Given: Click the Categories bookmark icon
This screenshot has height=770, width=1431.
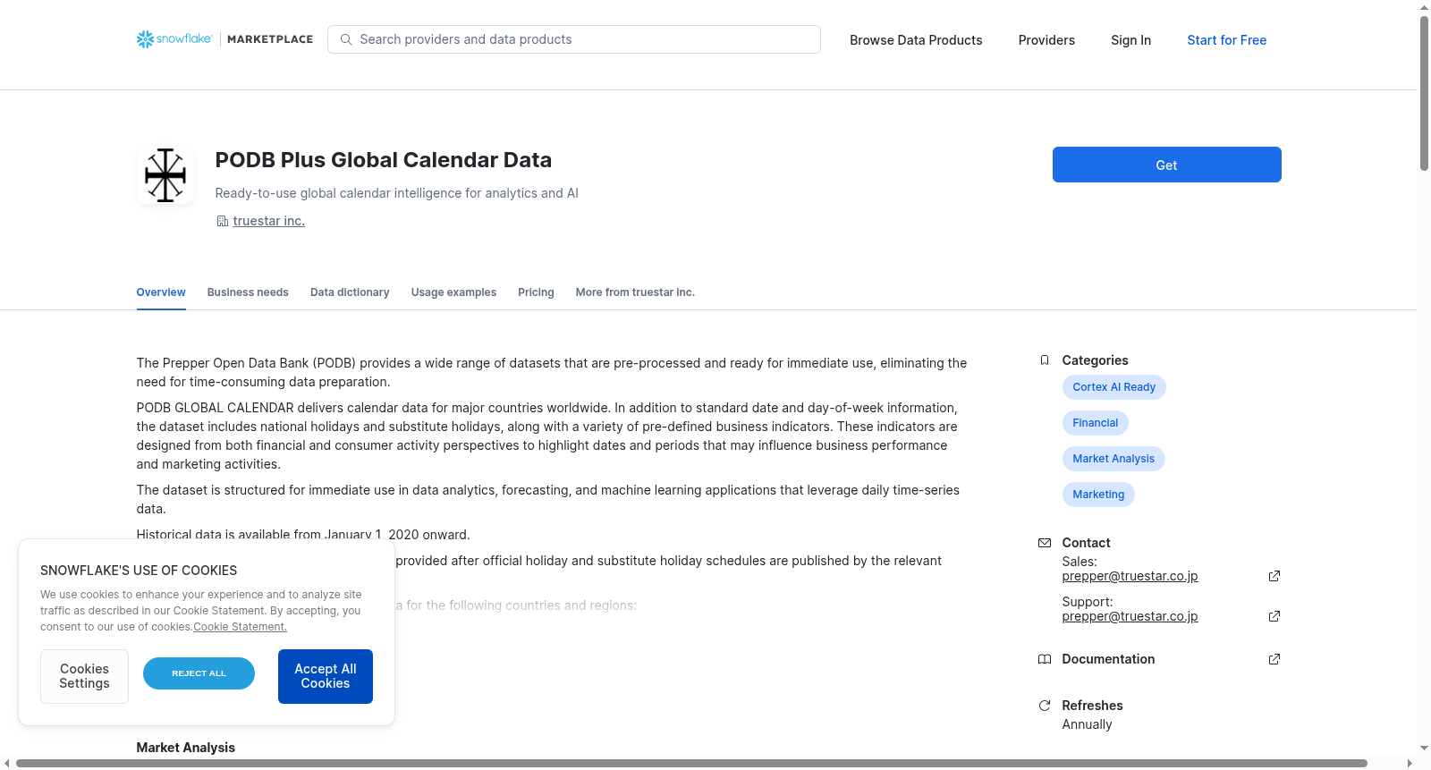Looking at the screenshot, I should click(x=1045, y=360).
